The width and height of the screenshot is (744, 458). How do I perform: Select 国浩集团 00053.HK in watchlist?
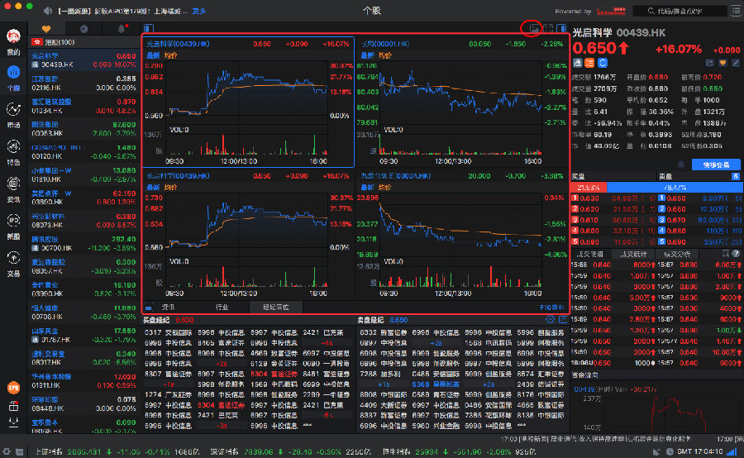pyautogui.click(x=84, y=129)
